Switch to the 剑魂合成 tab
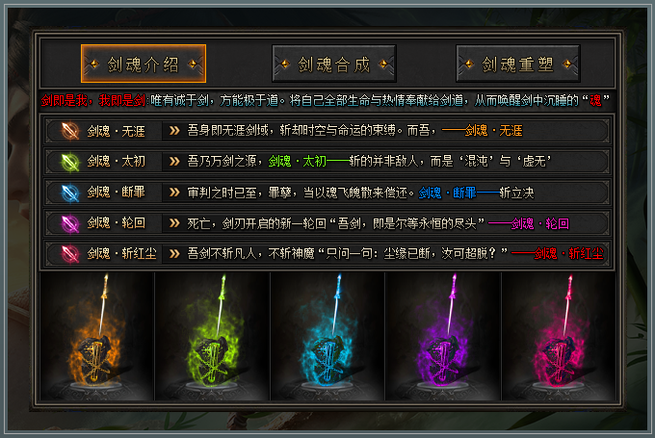This screenshot has height=438, width=655. point(334,64)
